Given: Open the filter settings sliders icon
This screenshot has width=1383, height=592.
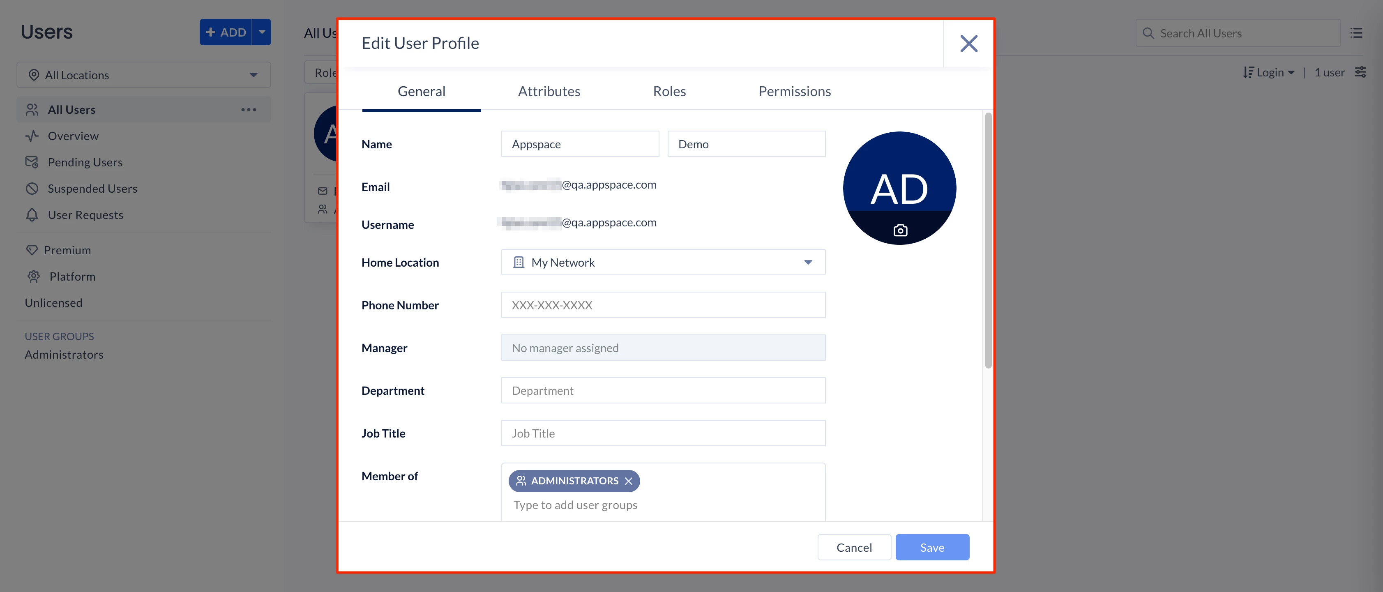Looking at the screenshot, I should 1360,72.
